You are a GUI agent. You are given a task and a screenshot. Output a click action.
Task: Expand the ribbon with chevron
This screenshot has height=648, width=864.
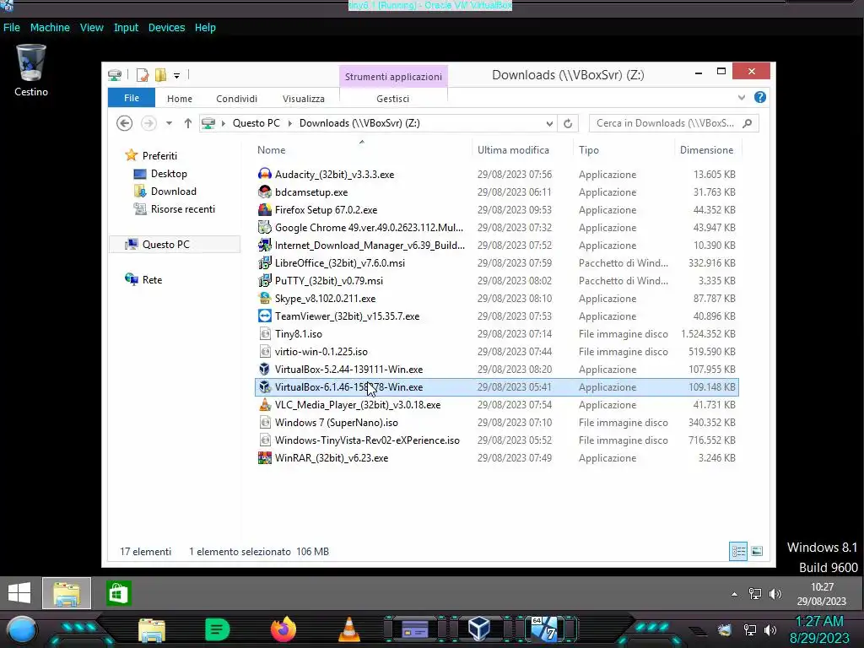742,98
